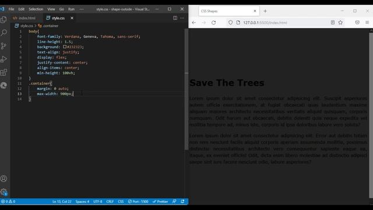Change file encoding UTF-8
The width and height of the screenshot is (373, 210).
pos(97,201)
